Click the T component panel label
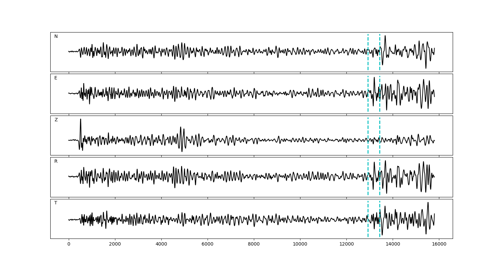 coord(56,203)
